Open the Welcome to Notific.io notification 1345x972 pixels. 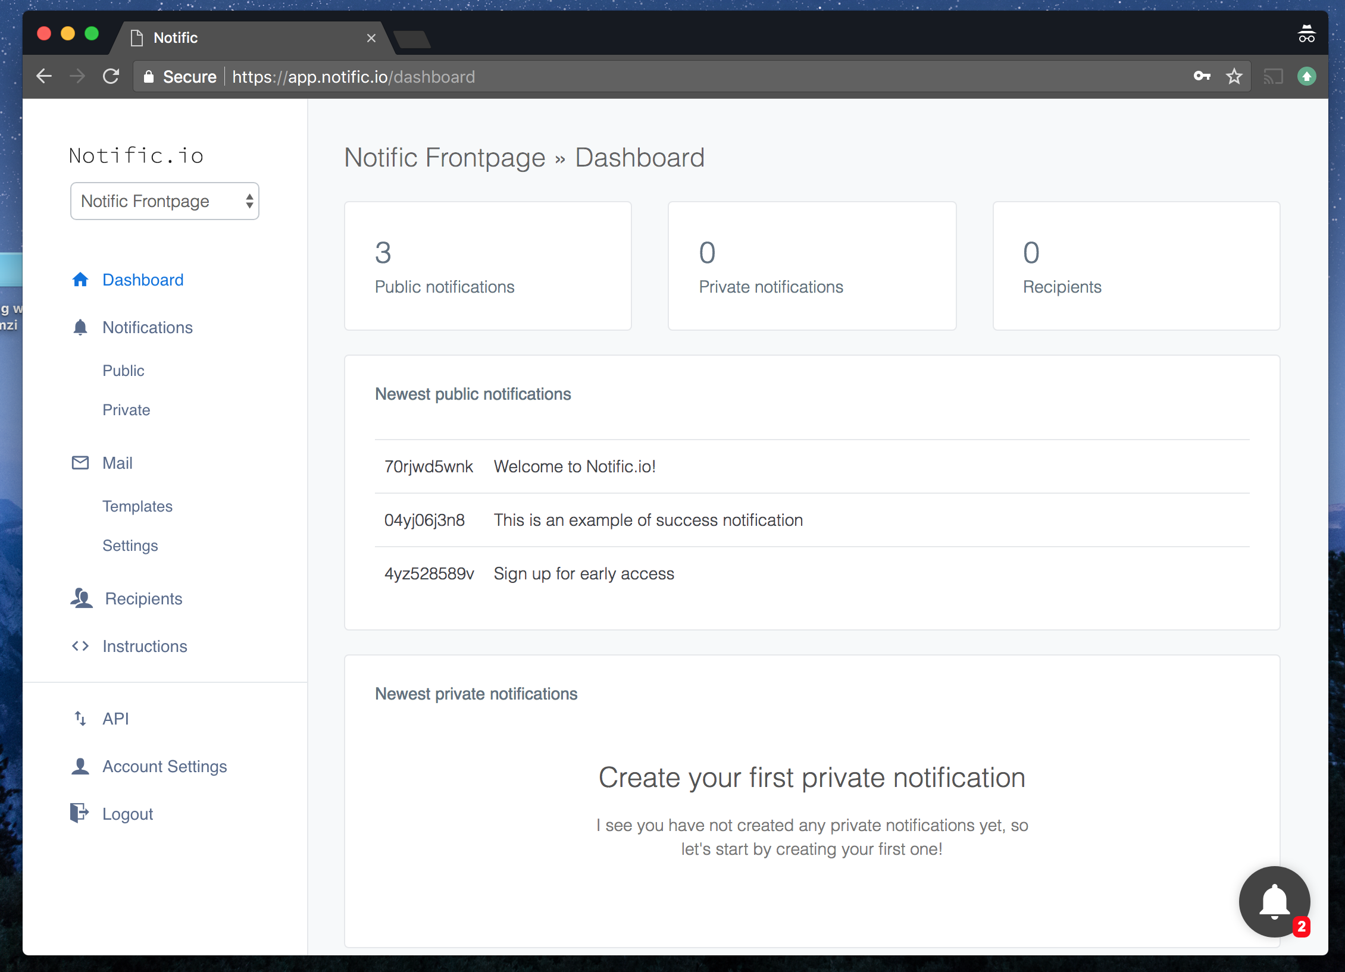[x=574, y=466]
